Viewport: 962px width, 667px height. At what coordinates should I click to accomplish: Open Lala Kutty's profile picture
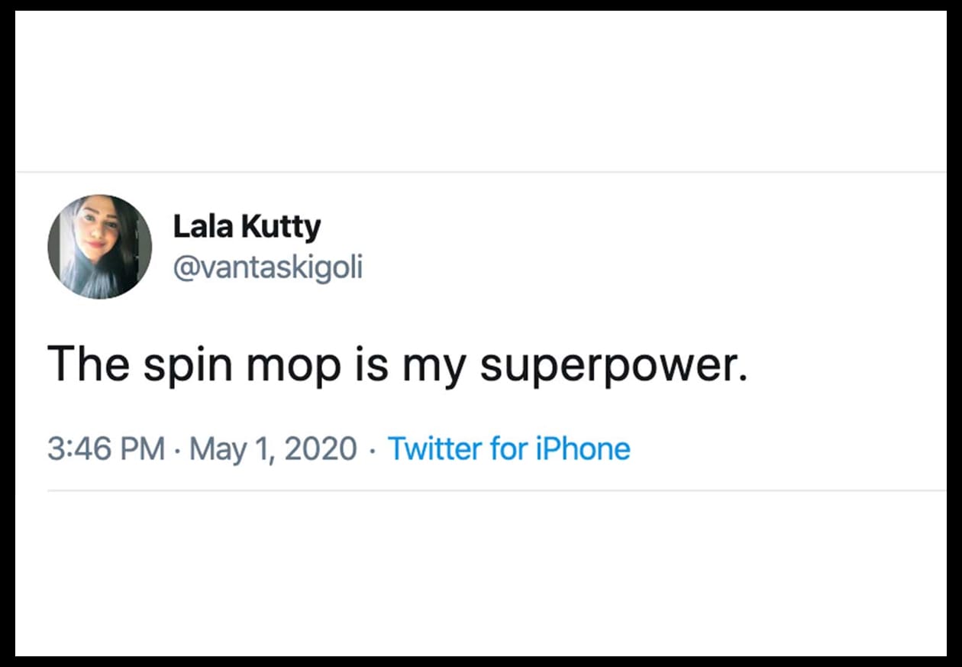click(x=99, y=246)
